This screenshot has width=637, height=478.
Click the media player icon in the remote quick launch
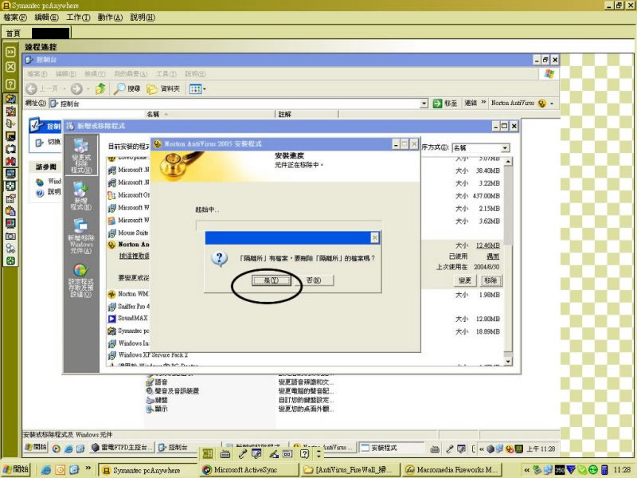point(57,449)
